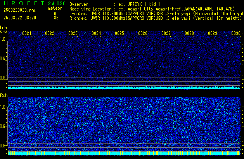This screenshot has width=244, height=159.
Task: Click the file name '2503220820.png'
Action: coord(20,10)
